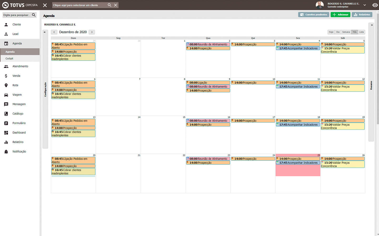Screen dimensions: 379x236
Task: Click the green Adicionar button
Action: (x=340, y=15)
